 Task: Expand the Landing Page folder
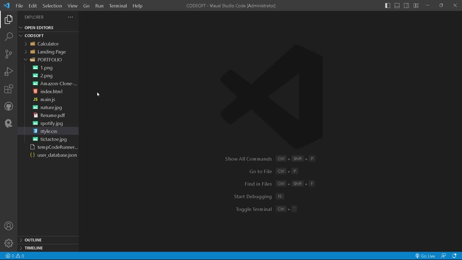pyautogui.click(x=48, y=52)
